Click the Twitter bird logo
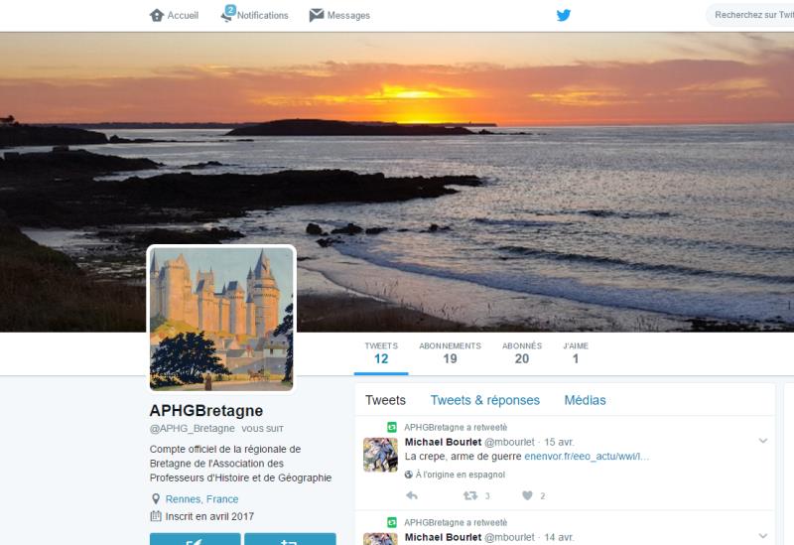The image size is (794, 545). point(564,15)
